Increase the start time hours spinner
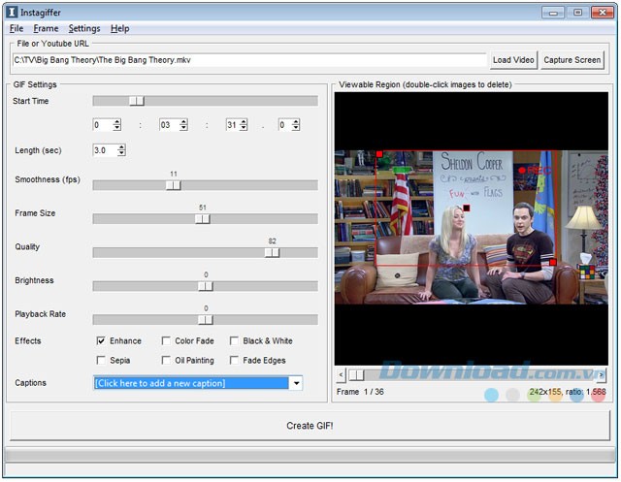 [x=117, y=121]
